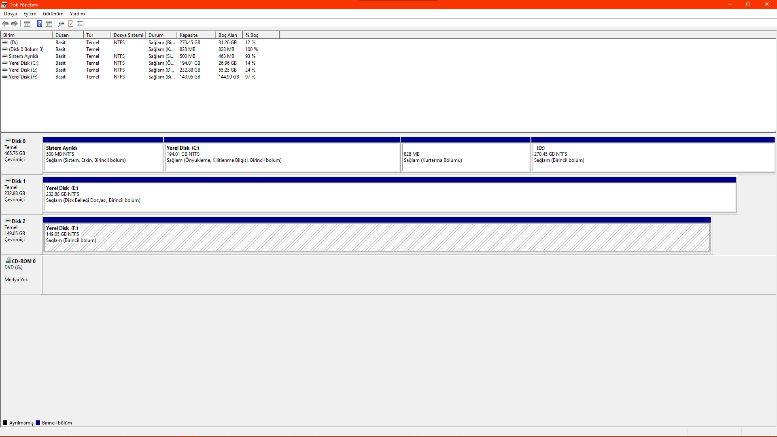The height and width of the screenshot is (437, 777).
Task: Open the Eylem menu
Action: point(30,14)
